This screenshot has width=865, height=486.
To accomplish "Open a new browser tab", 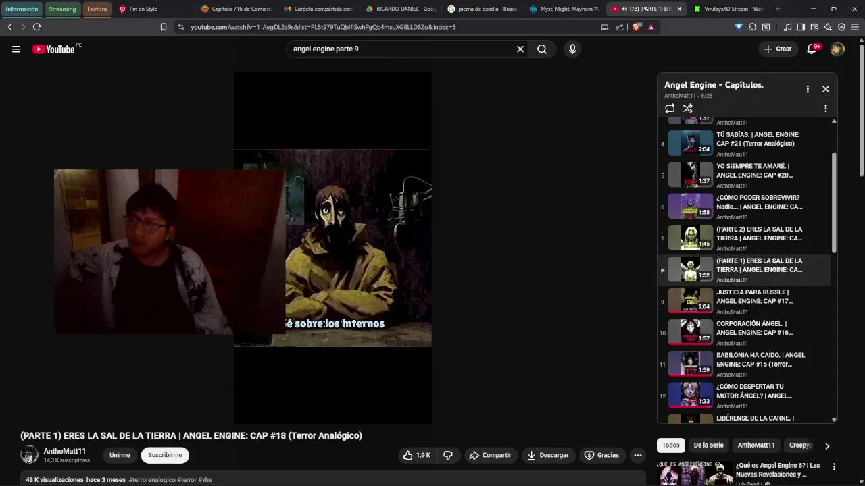I will tap(778, 9).
